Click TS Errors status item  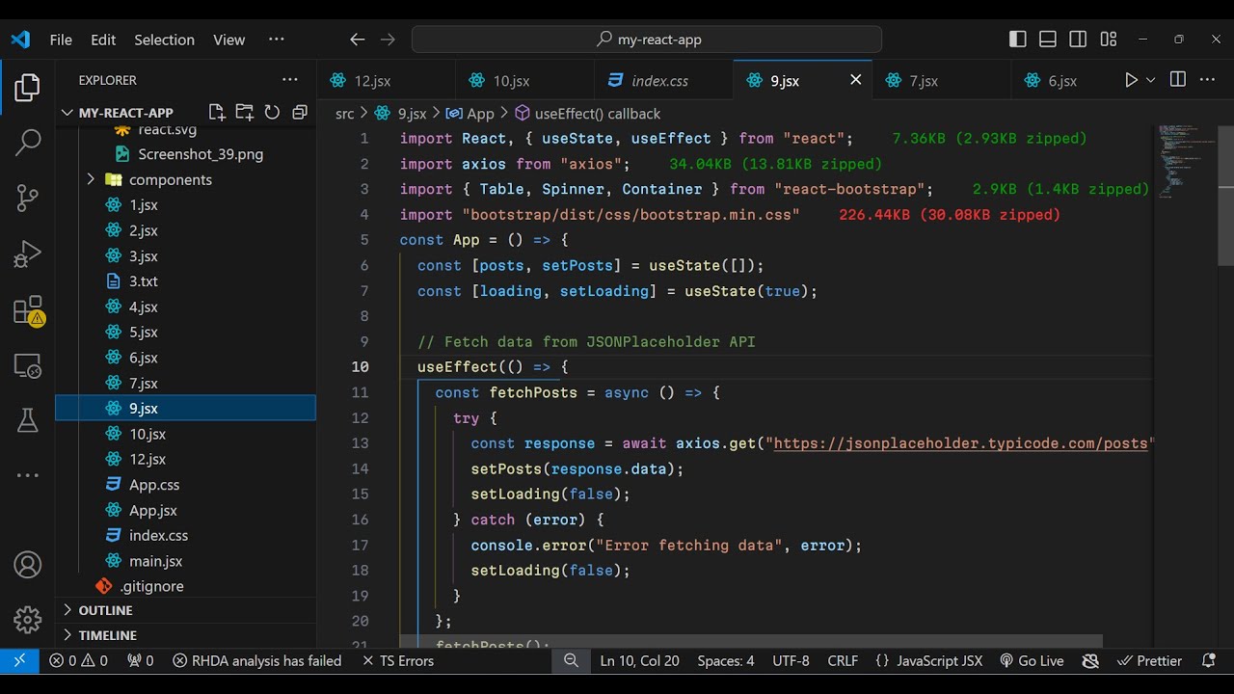[397, 660]
